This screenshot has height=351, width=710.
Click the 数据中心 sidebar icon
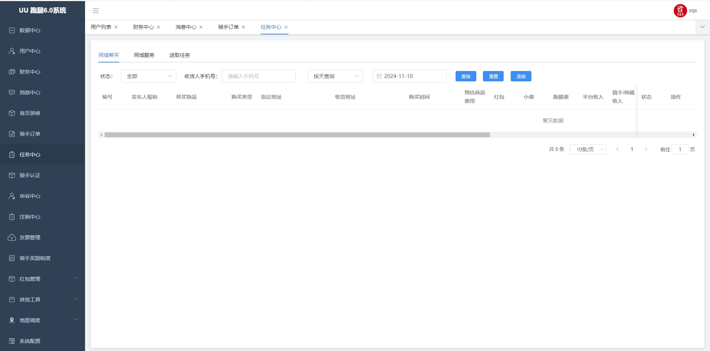pos(12,30)
